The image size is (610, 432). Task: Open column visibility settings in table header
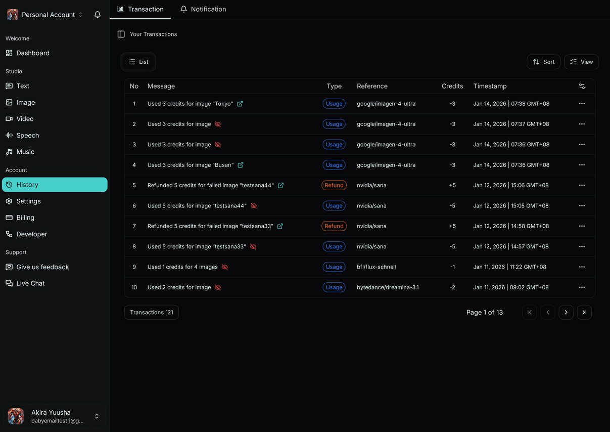[582, 86]
